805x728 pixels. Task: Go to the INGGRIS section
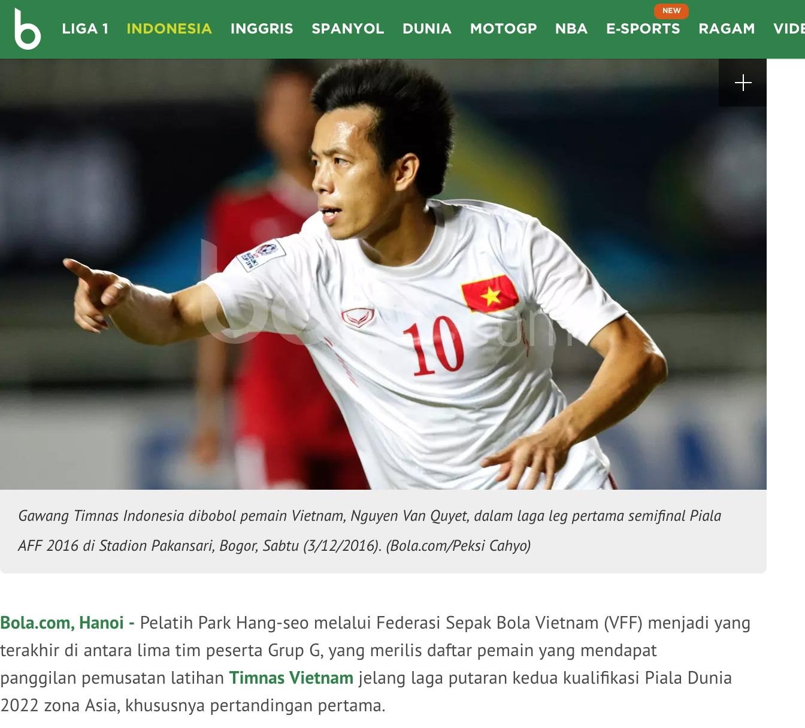[262, 29]
